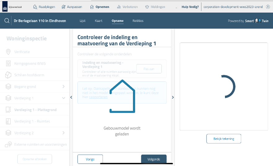Screen dimensions: 273x166
Task: Collapse the Verdieping 1 section
Action: (64, 98)
